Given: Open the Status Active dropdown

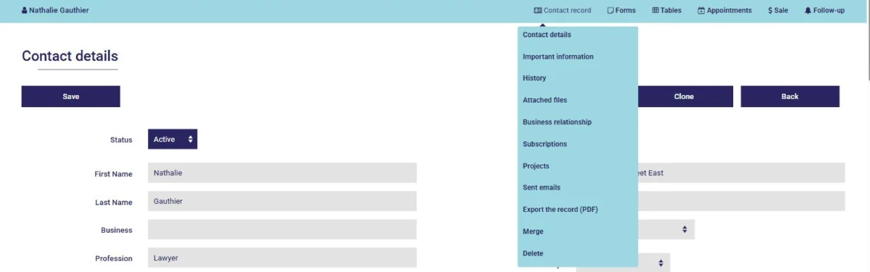Looking at the screenshot, I should [173, 139].
